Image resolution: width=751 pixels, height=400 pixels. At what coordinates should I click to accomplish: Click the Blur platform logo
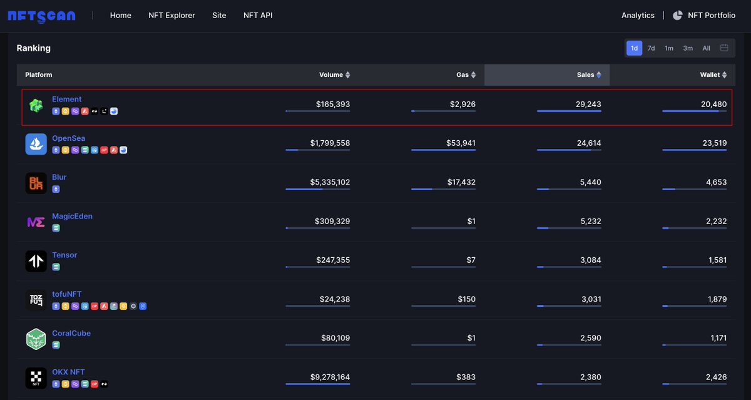point(36,183)
